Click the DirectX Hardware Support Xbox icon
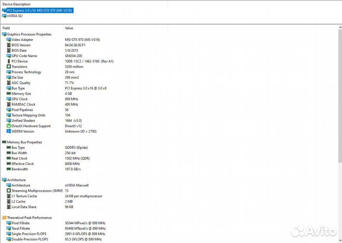The image size is (342, 243). [9, 126]
